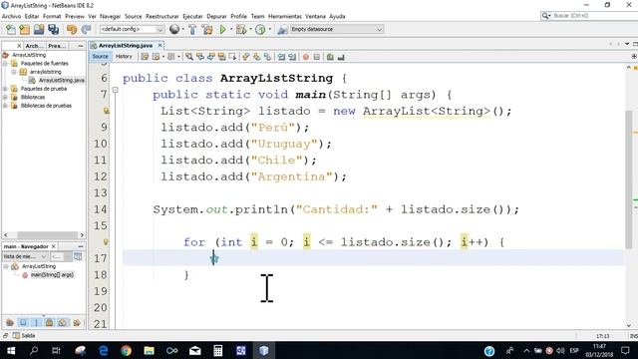The image size is (638, 359).
Task: Open the Debug Project dropdown arrow
Action: (250, 29)
